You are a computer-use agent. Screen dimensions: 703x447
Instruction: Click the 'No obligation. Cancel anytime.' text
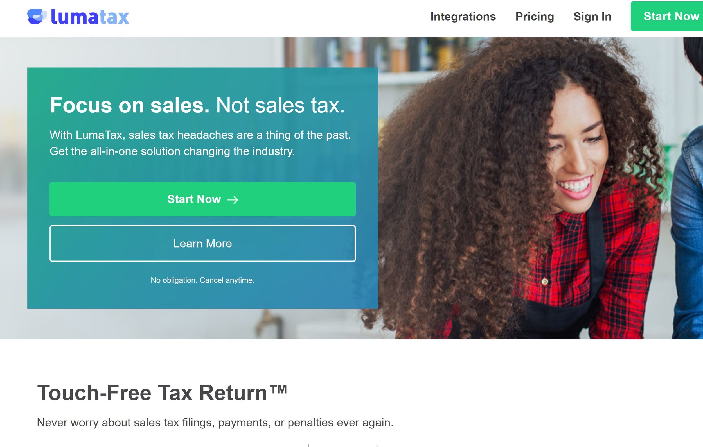click(203, 280)
